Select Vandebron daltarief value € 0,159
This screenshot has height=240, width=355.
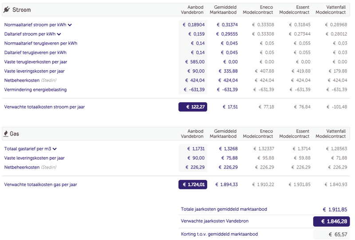pos(196,34)
